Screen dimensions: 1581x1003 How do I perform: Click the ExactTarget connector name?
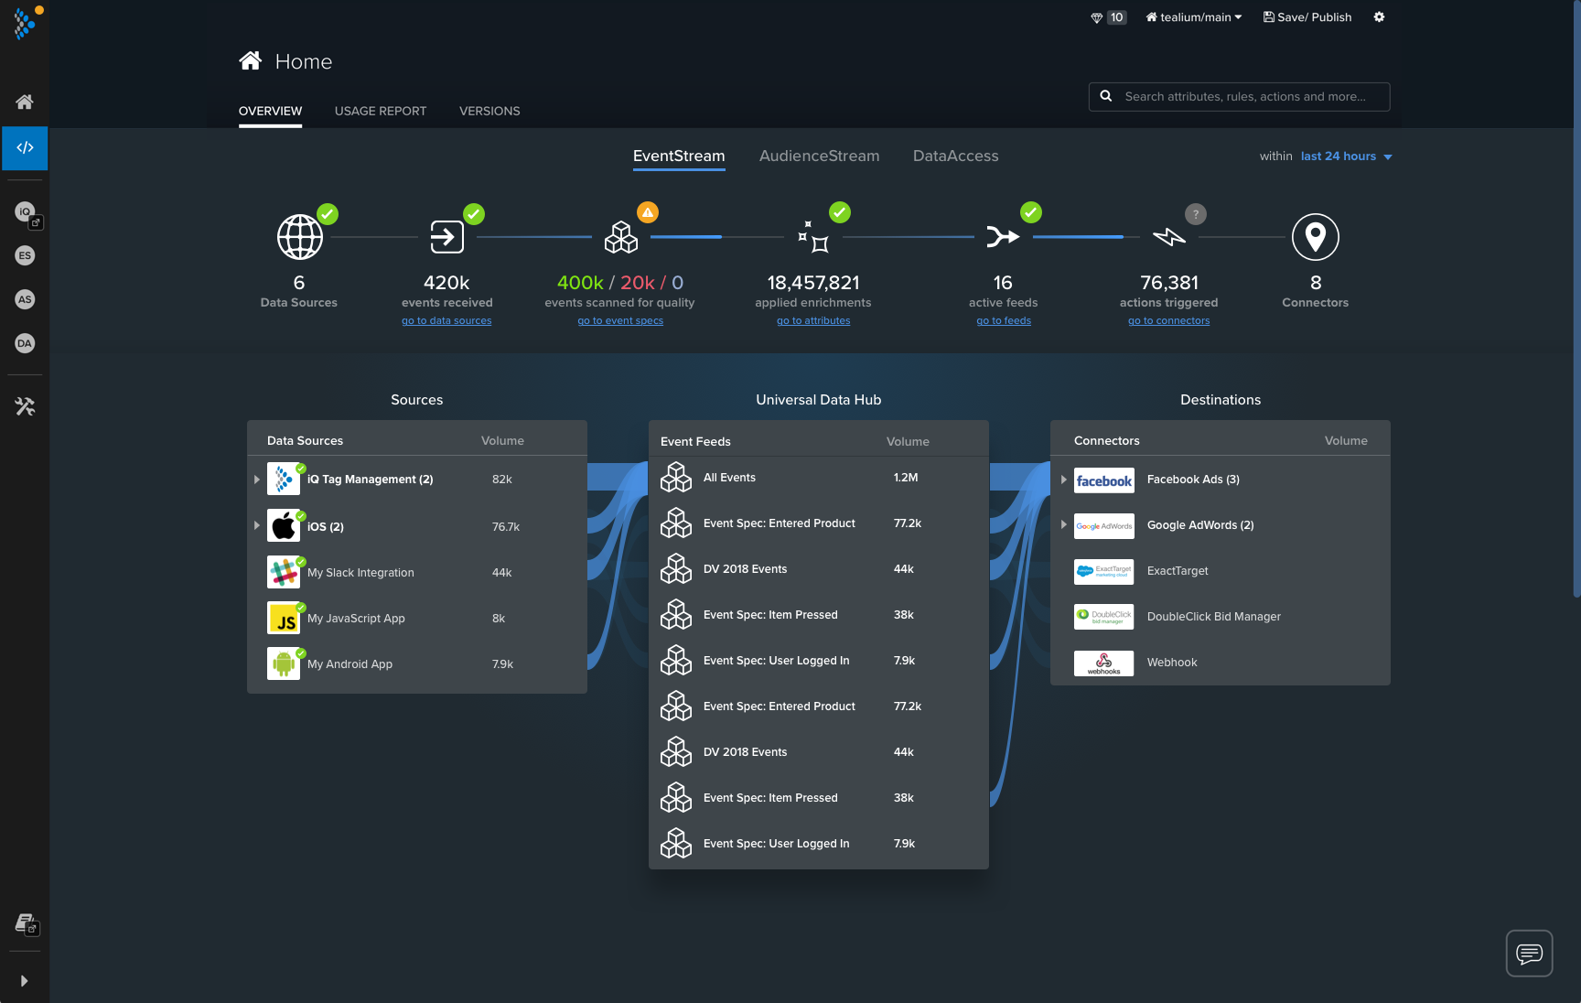pyautogui.click(x=1178, y=571)
